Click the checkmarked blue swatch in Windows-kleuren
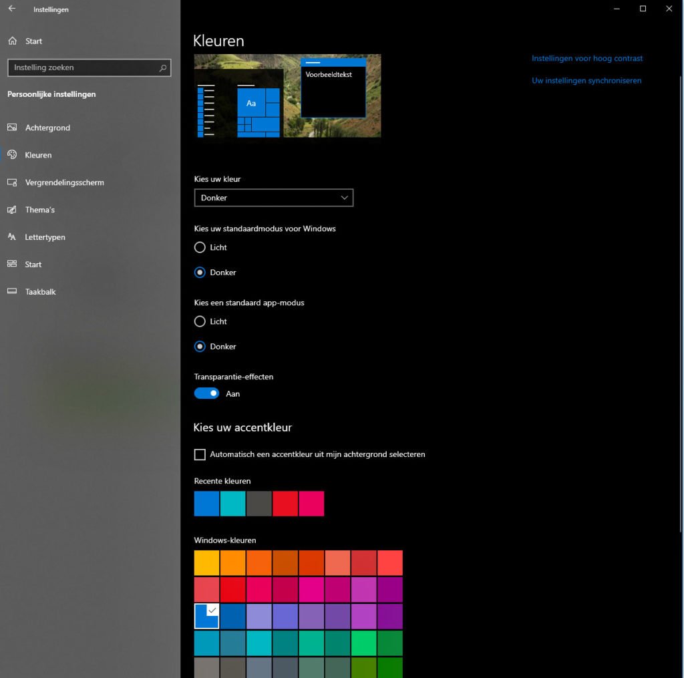 pos(207,616)
